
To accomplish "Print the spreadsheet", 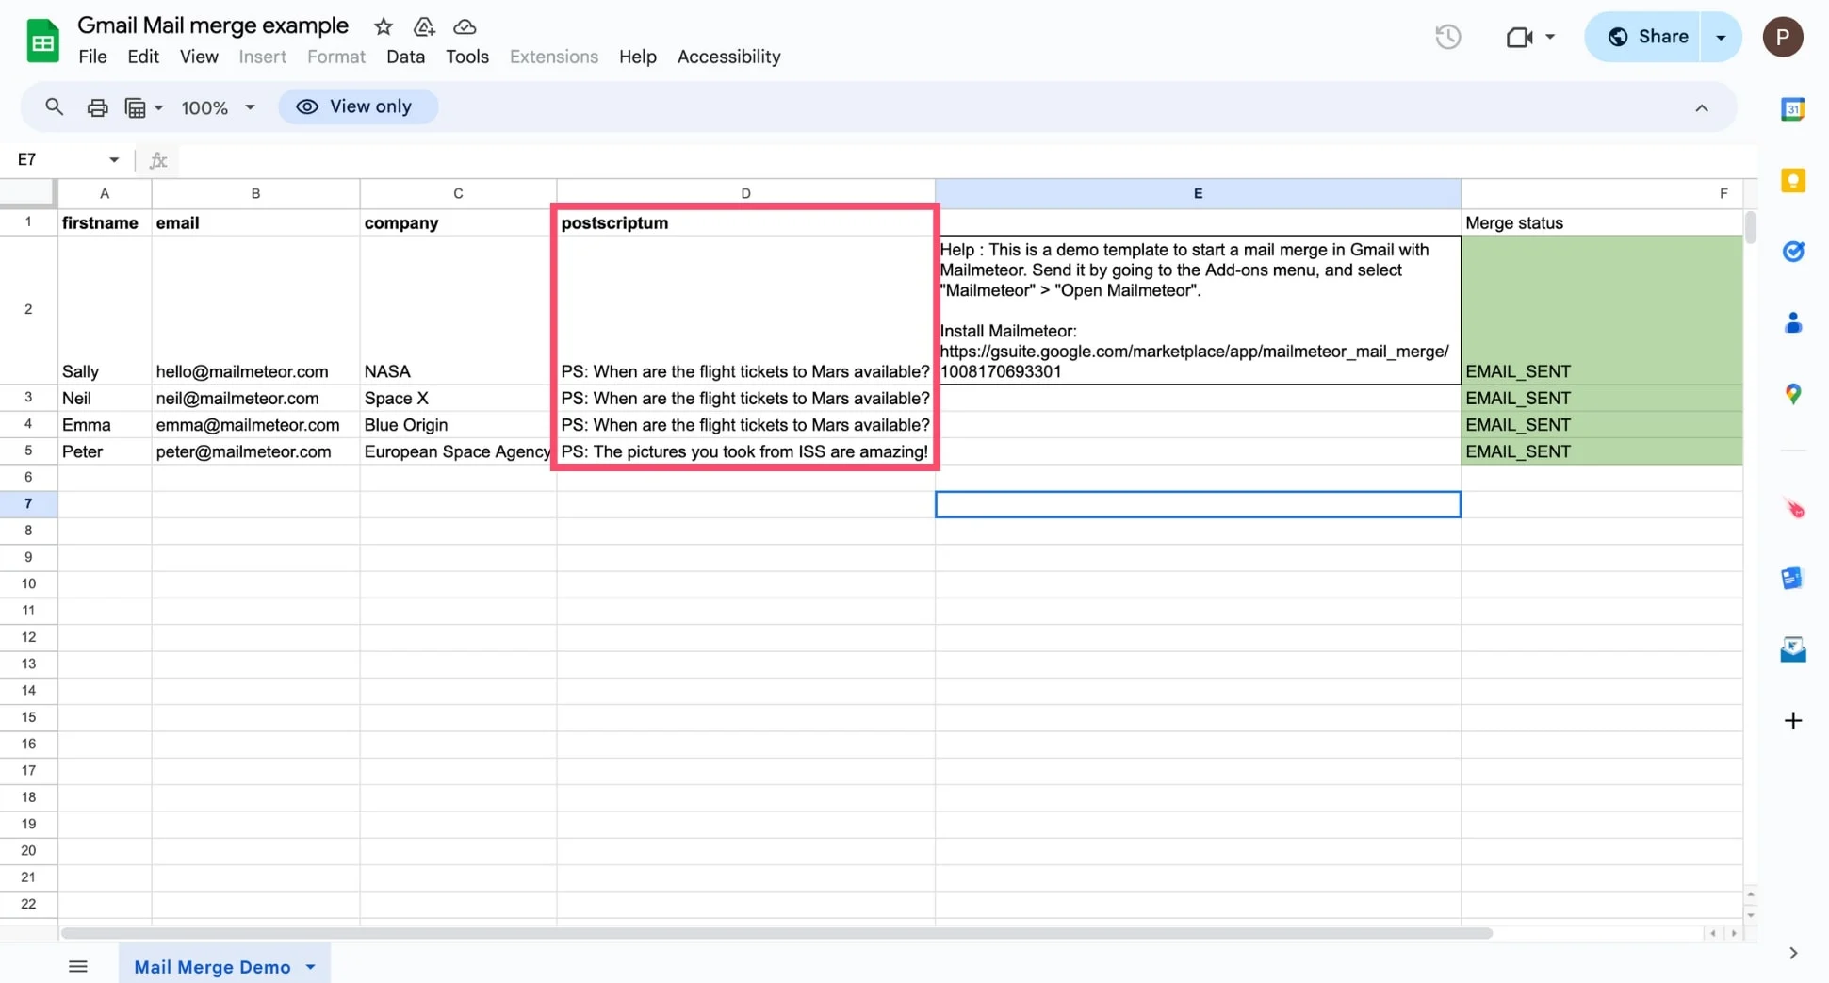I will pyautogui.click(x=97, y=107).
